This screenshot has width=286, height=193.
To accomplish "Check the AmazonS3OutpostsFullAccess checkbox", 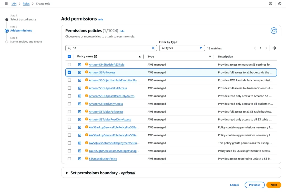I will click(69, 88).
